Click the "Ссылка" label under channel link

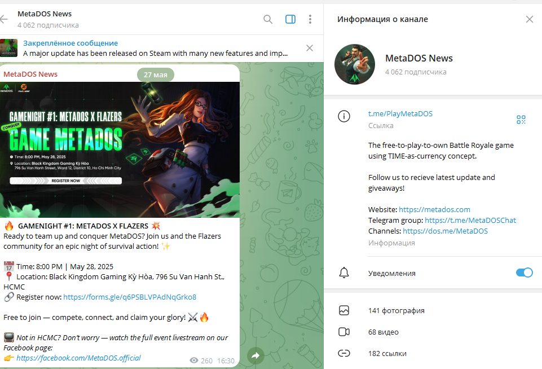381,125
